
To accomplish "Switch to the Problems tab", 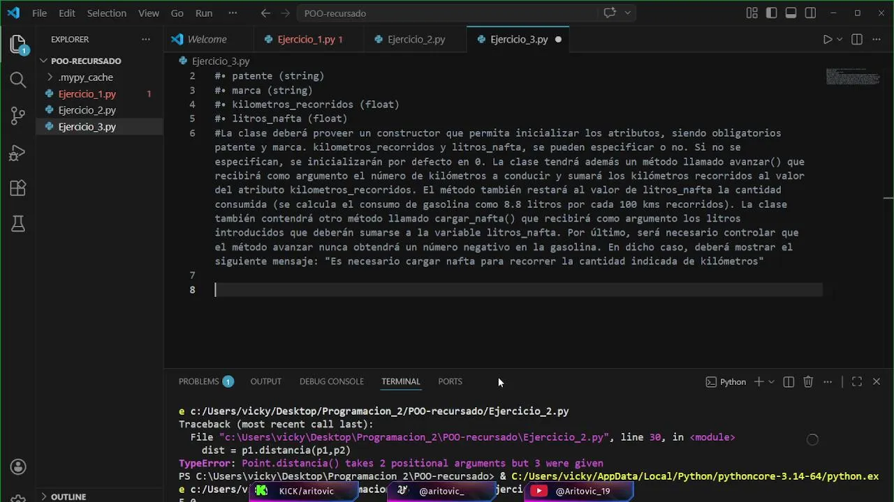I will (x=198, y=381).
